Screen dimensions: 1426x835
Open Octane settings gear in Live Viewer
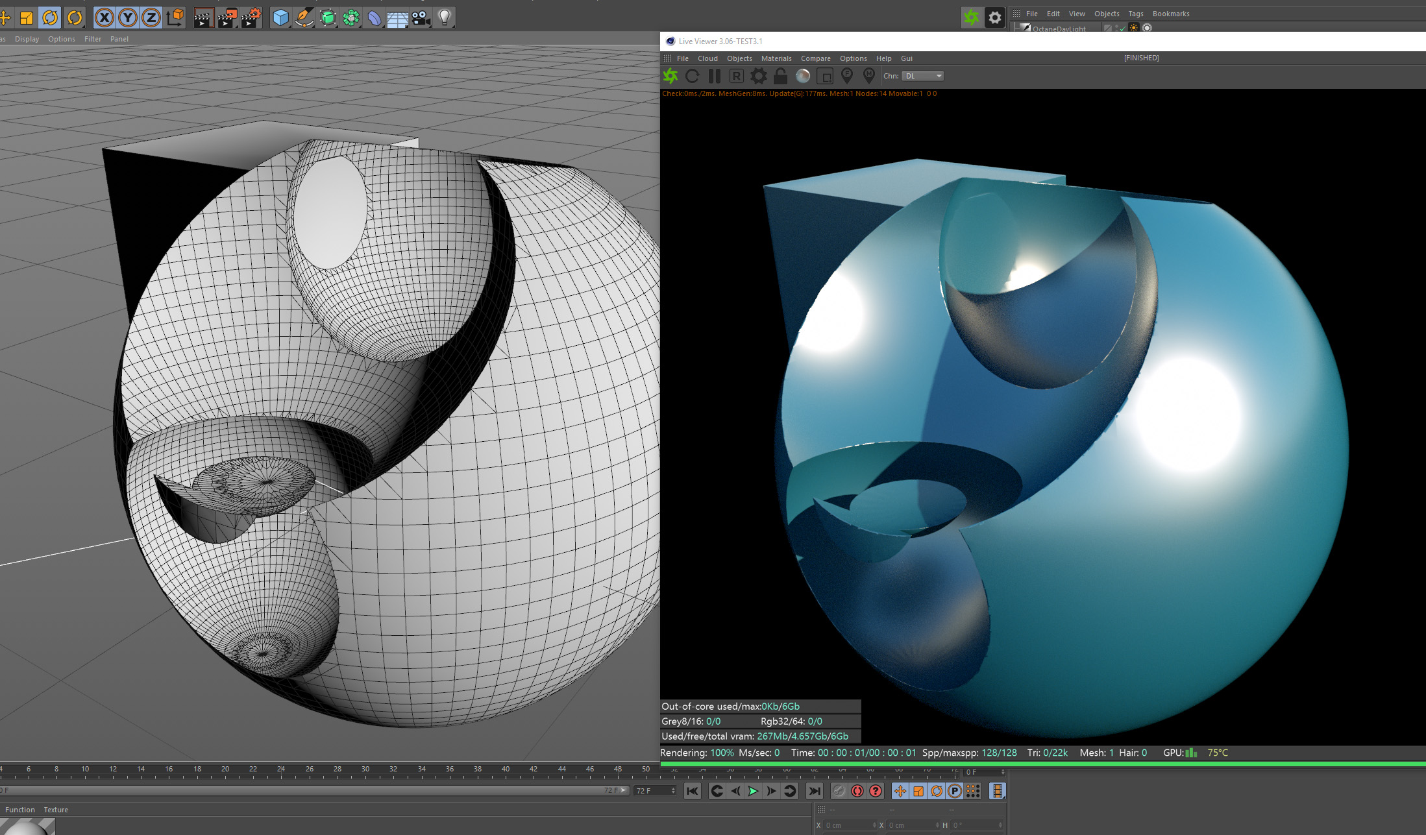(758, 77)
